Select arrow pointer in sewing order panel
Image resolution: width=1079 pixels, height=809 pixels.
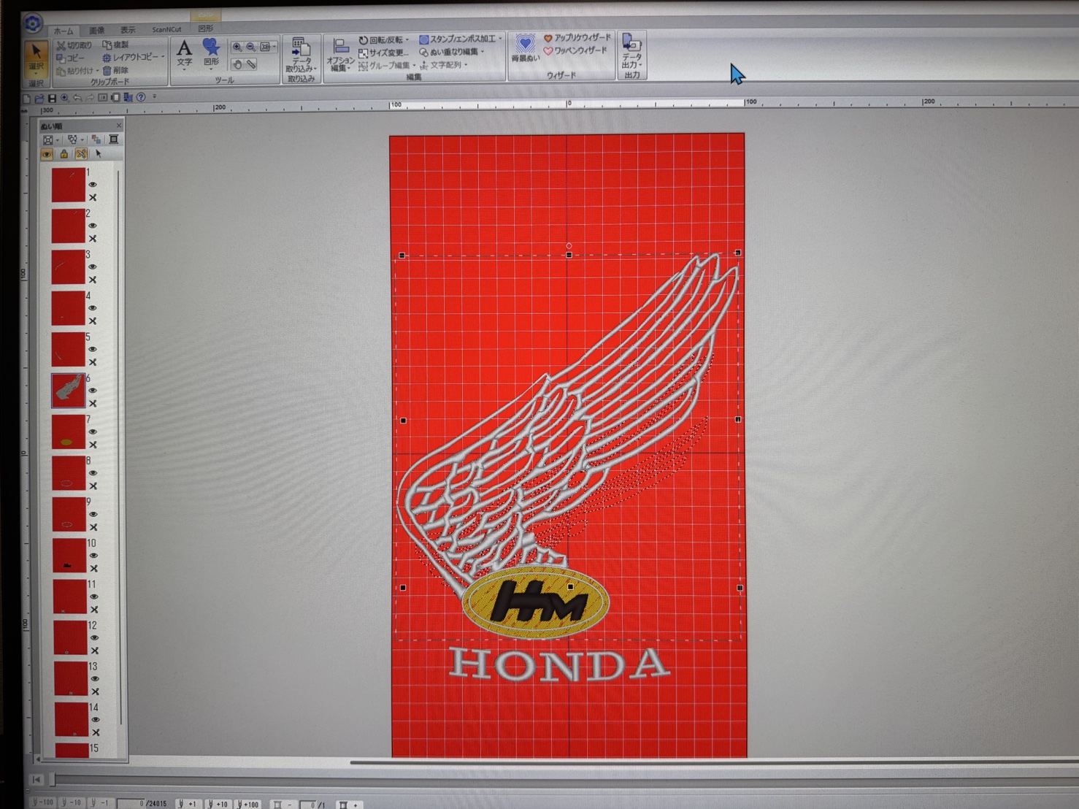pos(99,154)
